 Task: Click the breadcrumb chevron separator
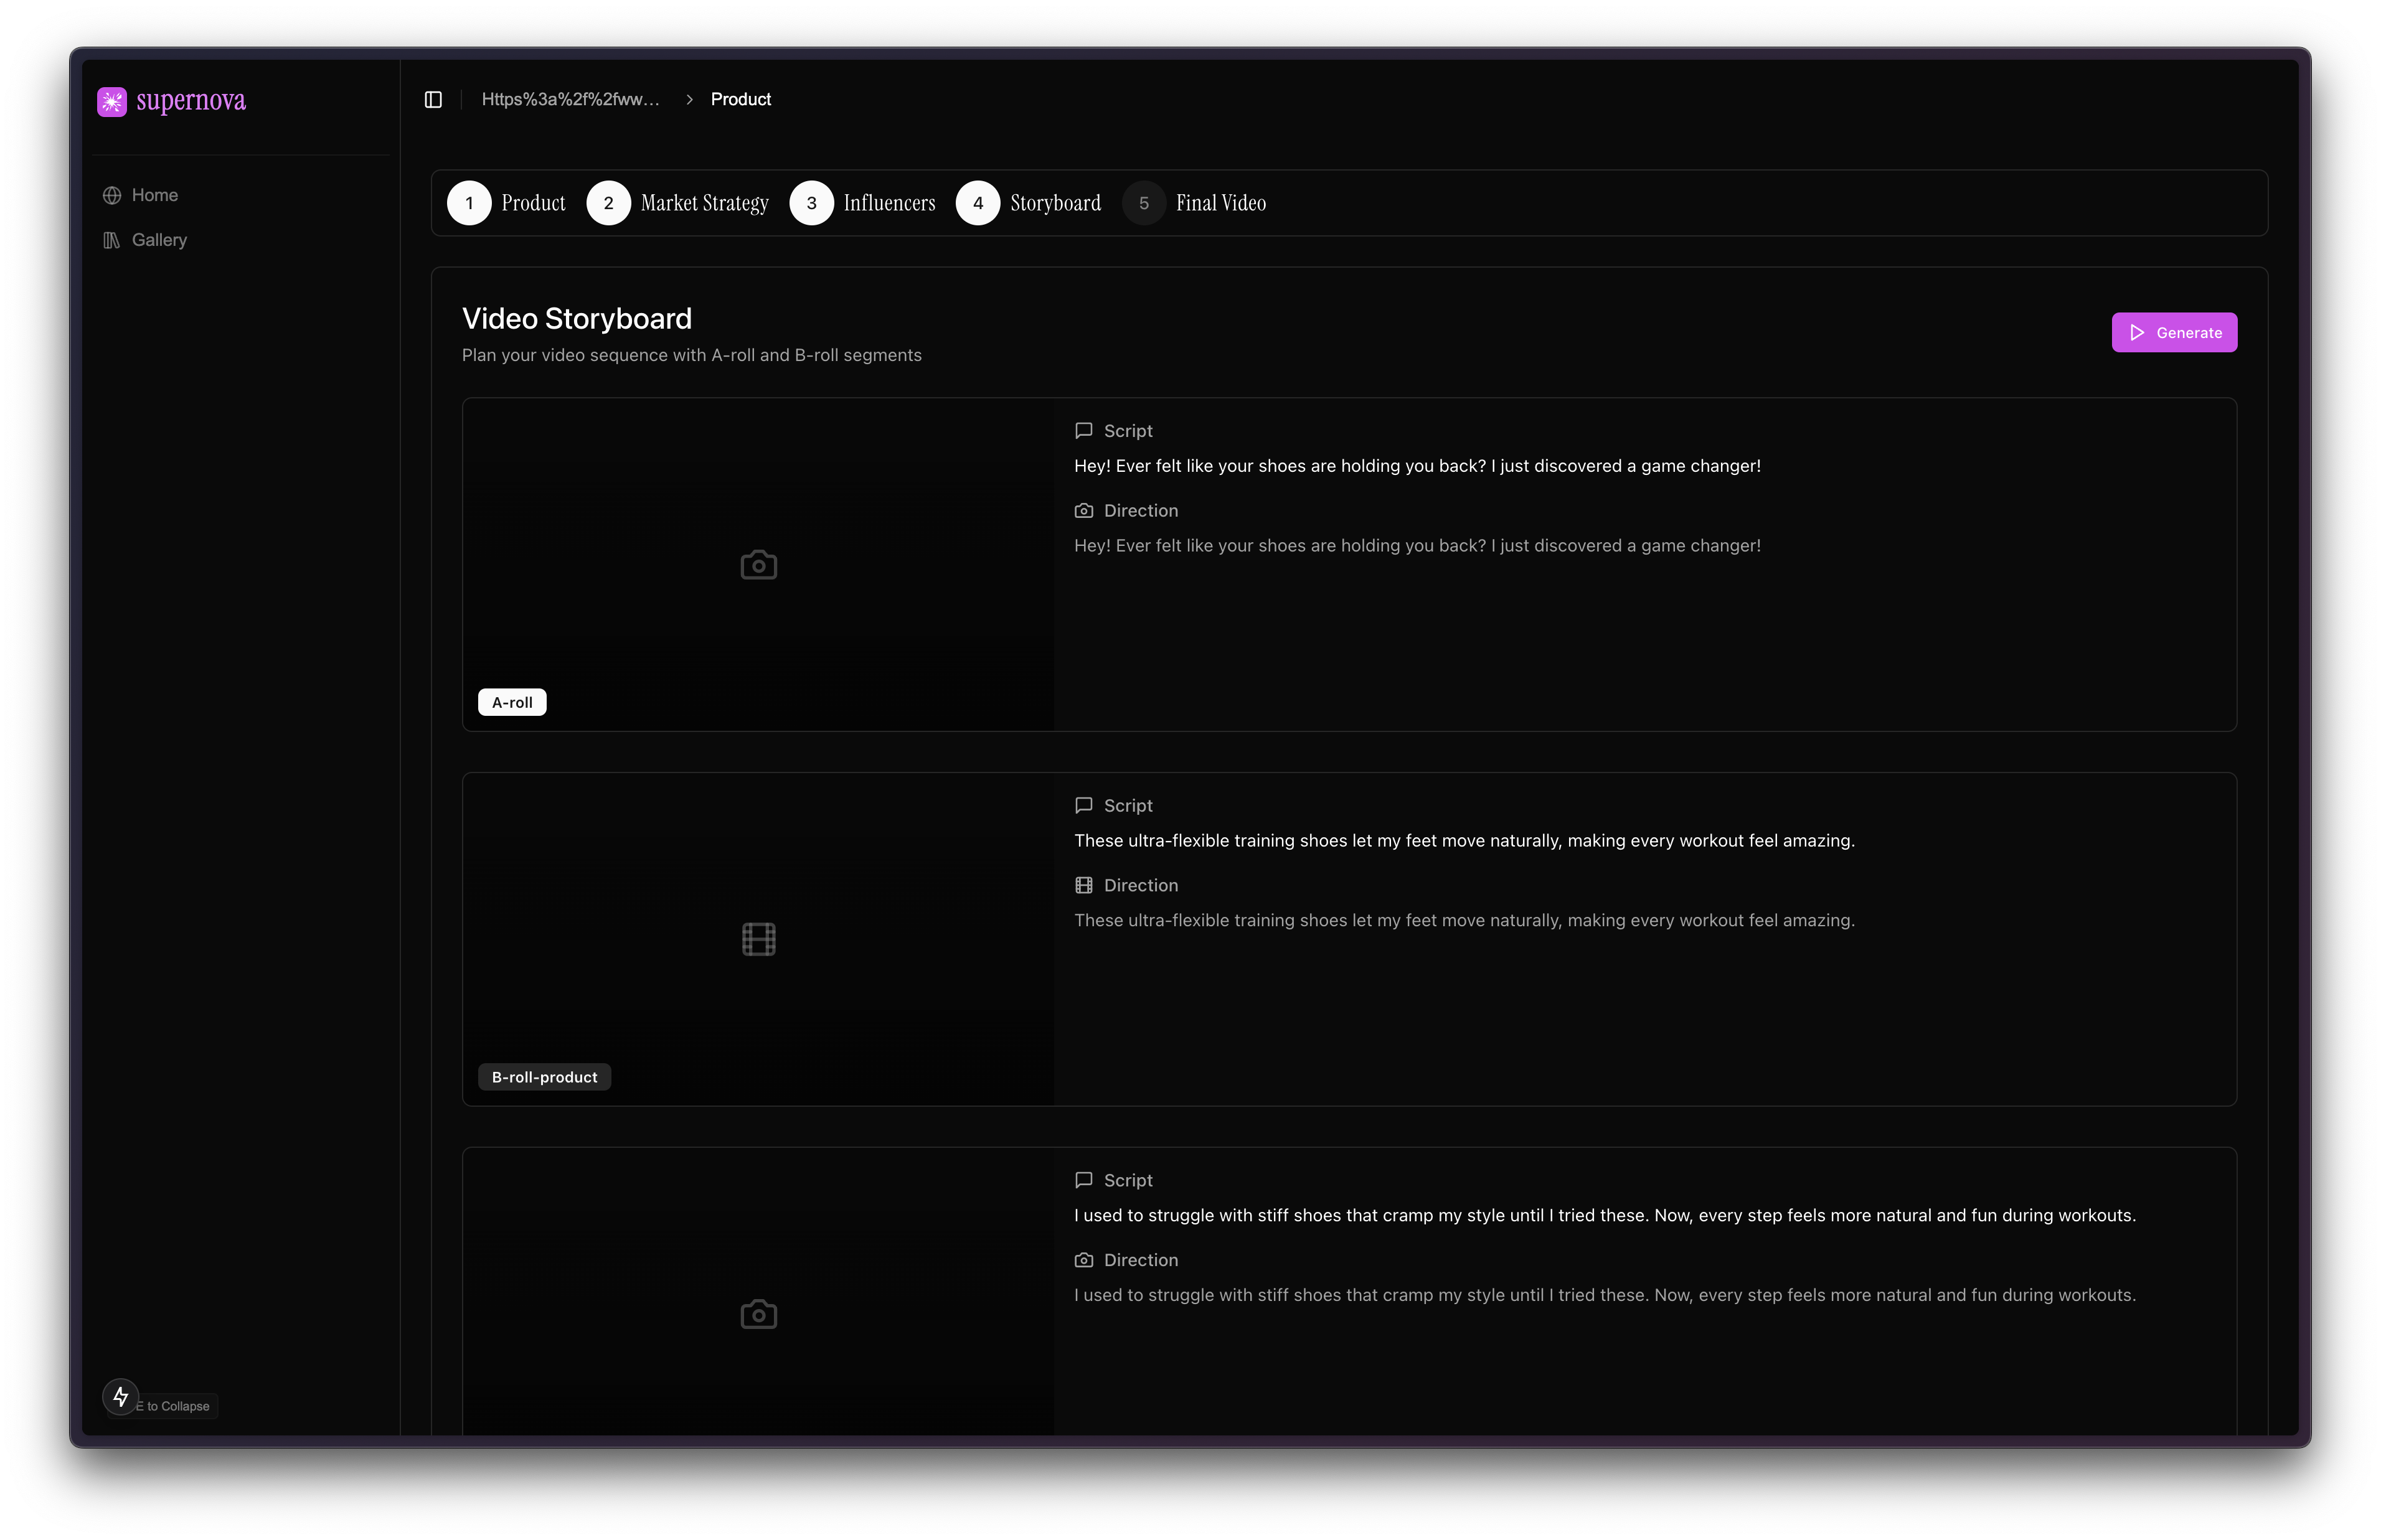click(x=689, y=100)
